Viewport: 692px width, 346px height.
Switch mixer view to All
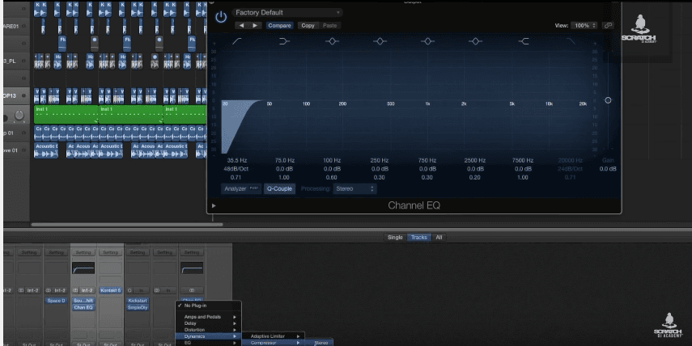(x=439, y=237)
